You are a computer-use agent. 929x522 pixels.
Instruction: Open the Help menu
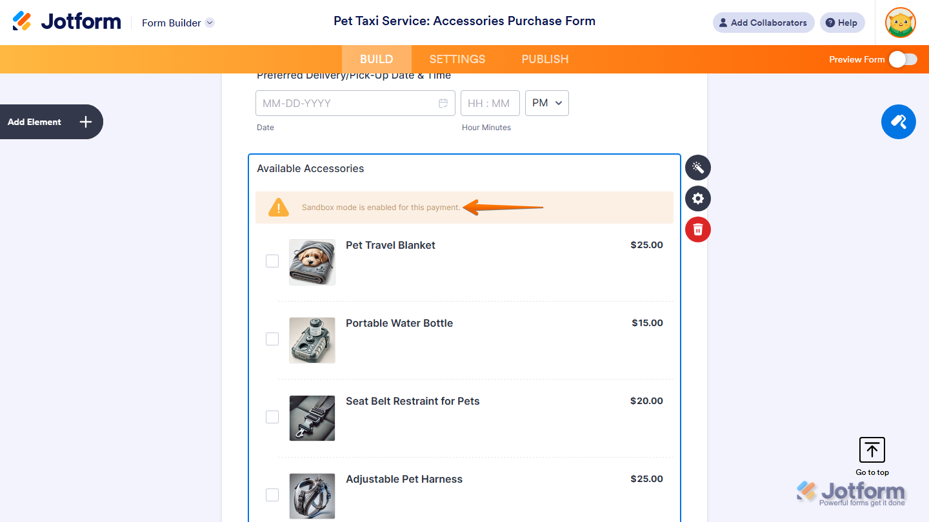(842, 22)
